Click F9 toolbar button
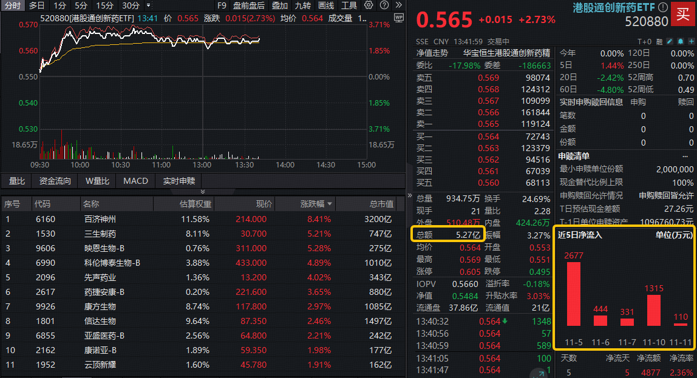This screenshot has width=697, height=378. pyautogui.click(x=222, y=5)
